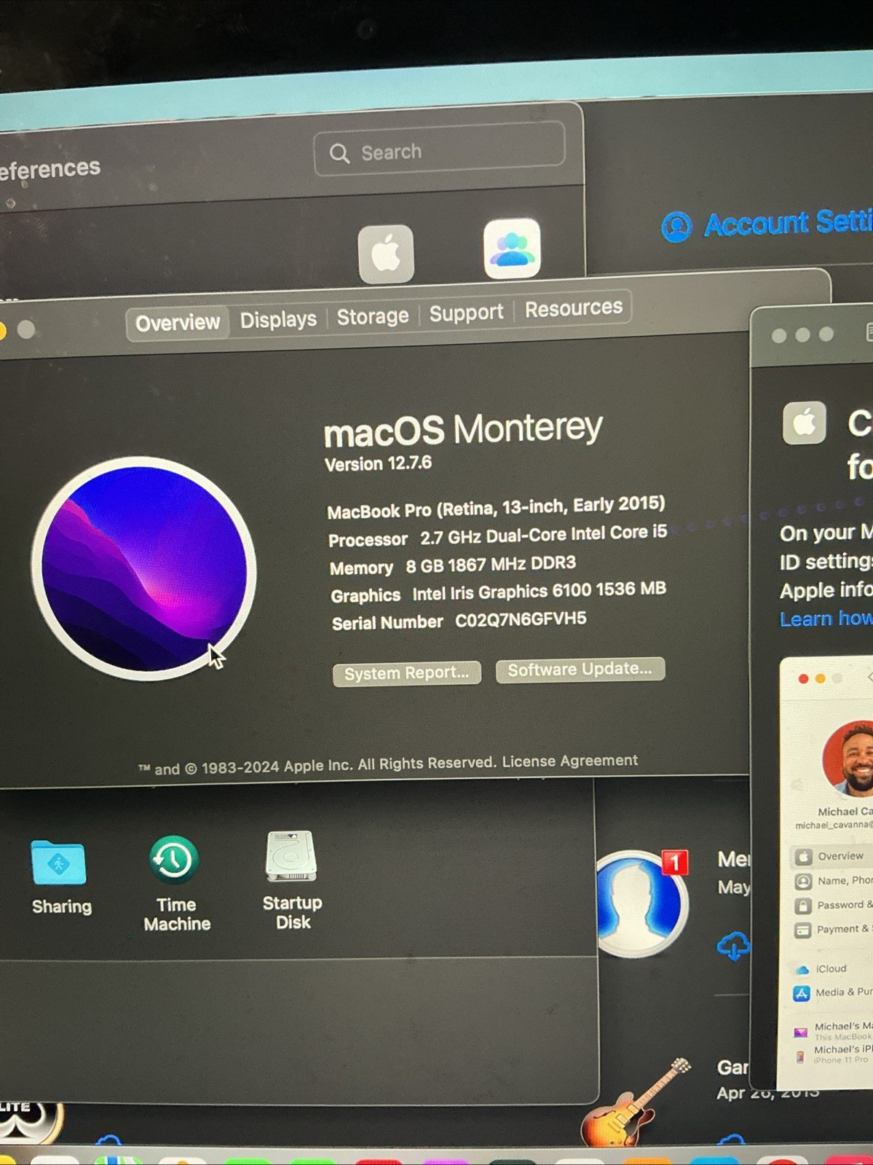Select Password & Security sidebar item

pos(834,905)
